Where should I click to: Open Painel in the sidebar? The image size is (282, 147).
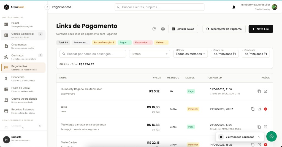(23, 24)
